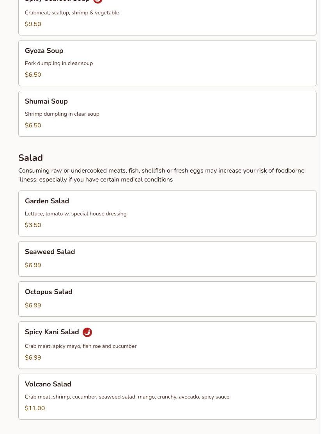
Task: Click the partially visible spicy icon at top
Action: [x=98, y=1]
